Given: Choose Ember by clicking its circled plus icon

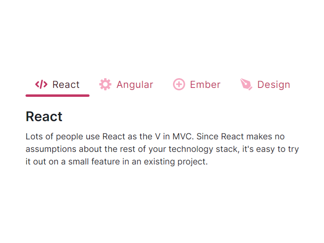Looking at the screenshot, I should tap(179, 84).
